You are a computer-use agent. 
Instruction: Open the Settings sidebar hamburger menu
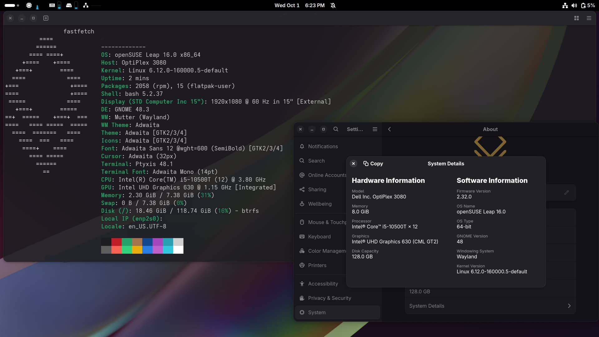(375, 129)
